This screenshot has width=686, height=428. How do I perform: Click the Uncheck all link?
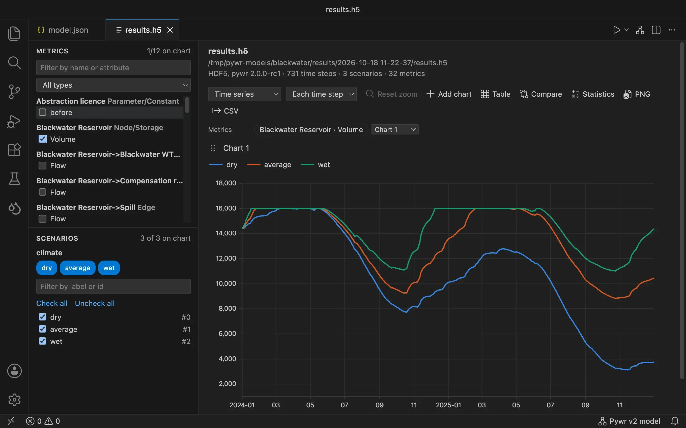tap(95, 303)
